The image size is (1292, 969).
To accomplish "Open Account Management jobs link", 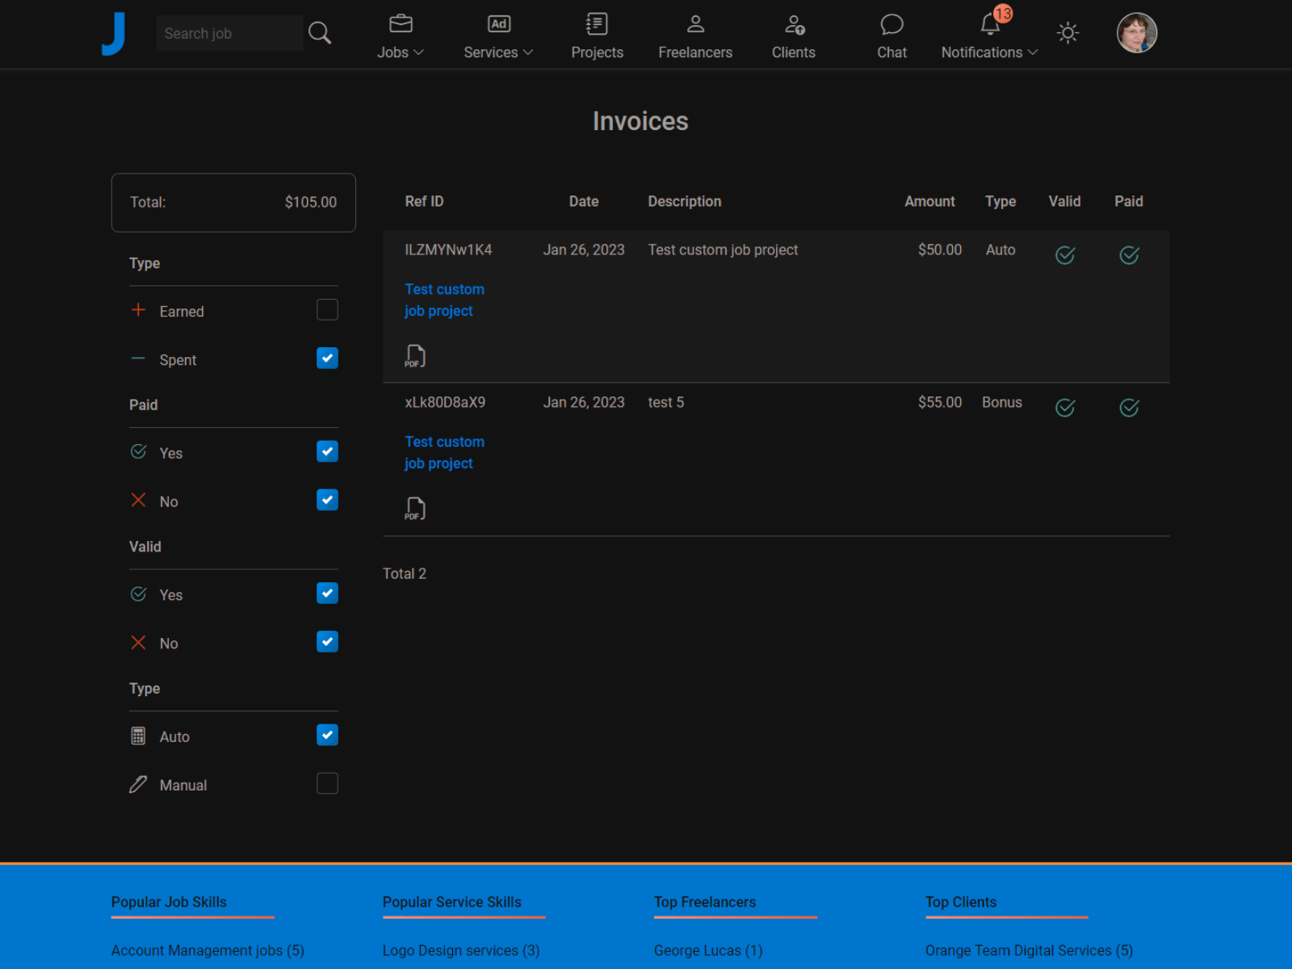I will coord(208,950).
